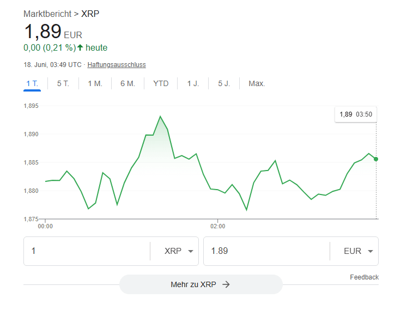Screen dimensions: 407x310
Task: Click the green dot at chart line end
Action: 376,159
